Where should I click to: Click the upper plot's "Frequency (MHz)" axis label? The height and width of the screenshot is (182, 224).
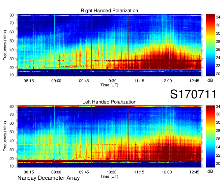[5, 45]
